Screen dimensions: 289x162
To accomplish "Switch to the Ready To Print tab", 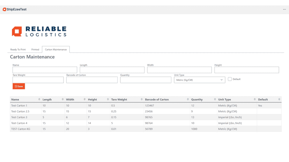I will coord(18,50).
